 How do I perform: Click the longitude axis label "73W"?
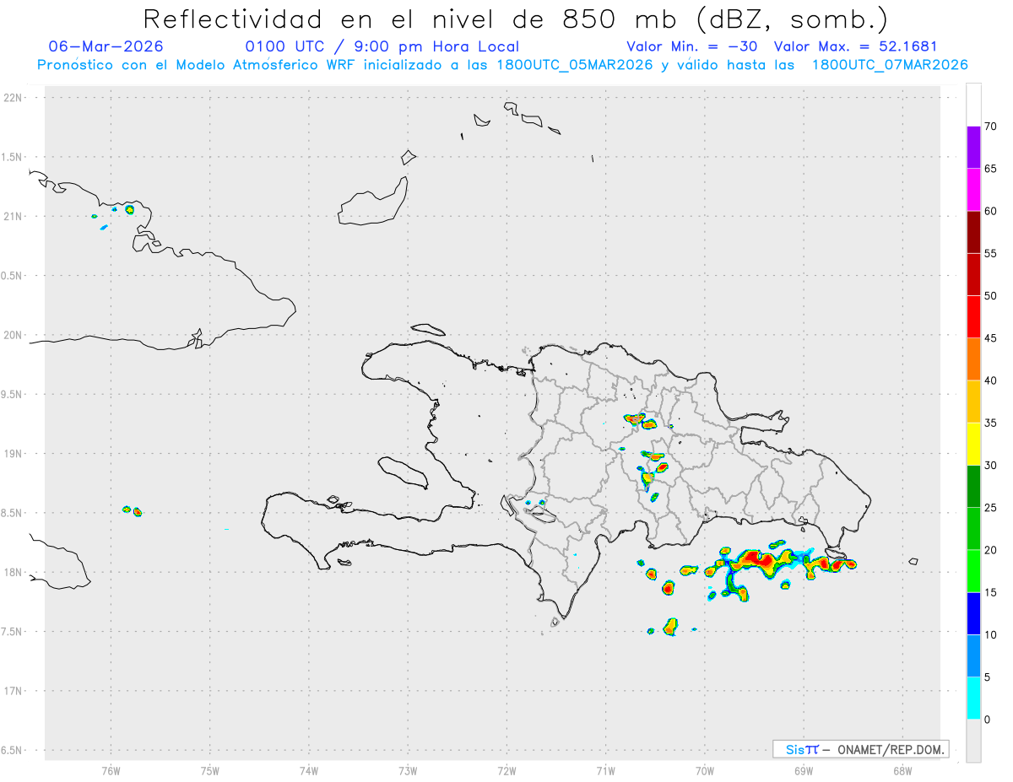408,771
